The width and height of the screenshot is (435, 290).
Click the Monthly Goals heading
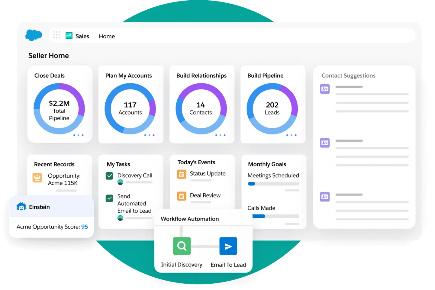[x=267, y=164]
